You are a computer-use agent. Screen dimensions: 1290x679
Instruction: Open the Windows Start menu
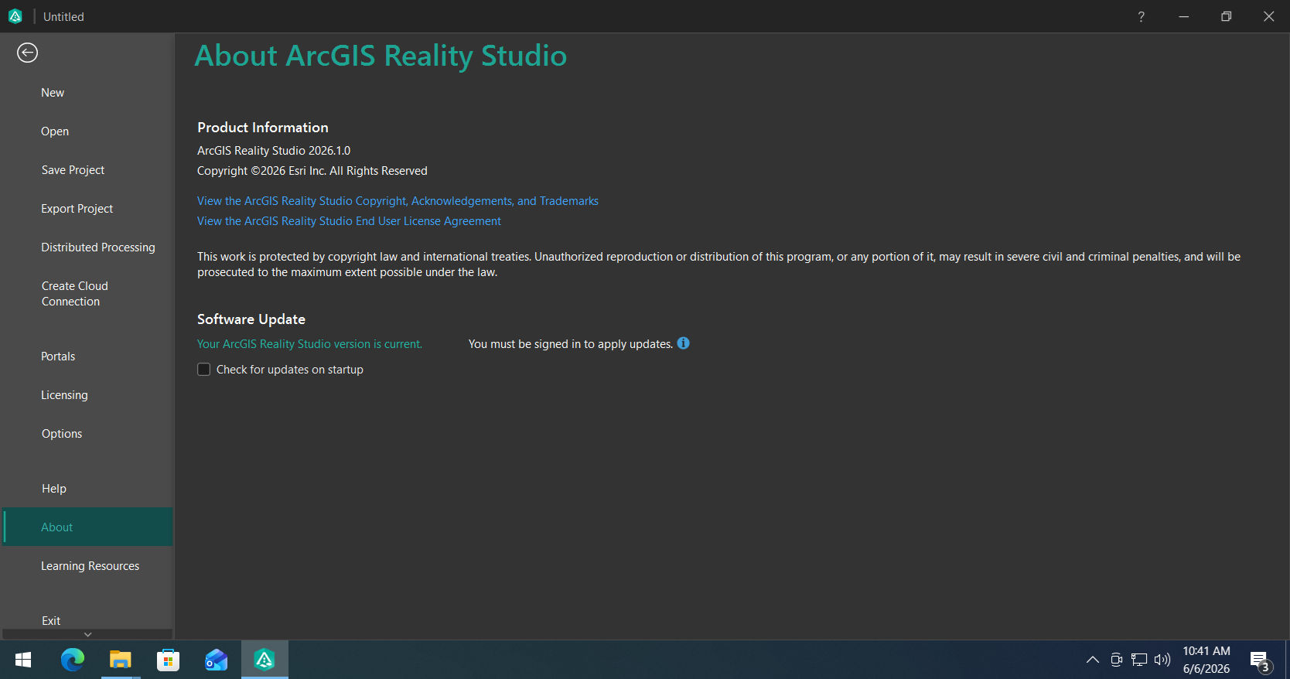tap(23, 660)
